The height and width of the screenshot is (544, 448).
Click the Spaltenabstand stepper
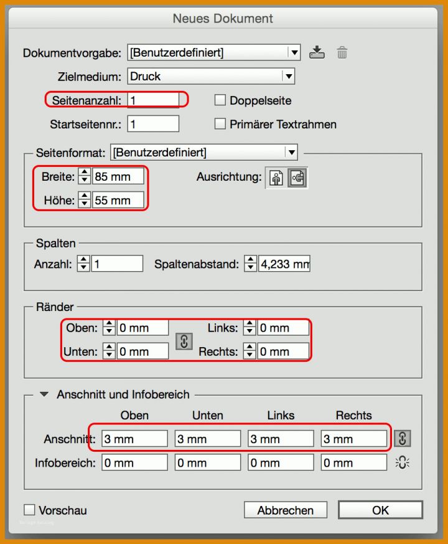[250, 264]
